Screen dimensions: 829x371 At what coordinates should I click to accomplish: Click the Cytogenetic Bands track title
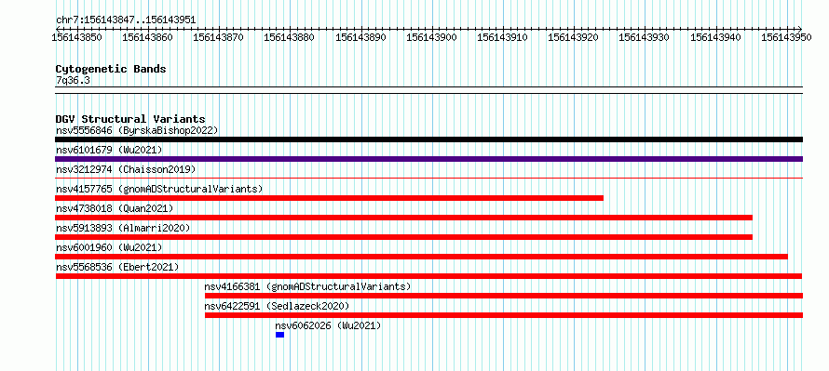click(x=111, y=69)
